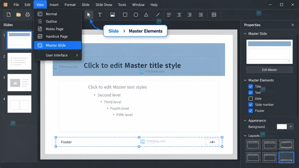Collapse the Appearance section
Viewport: 299px width, 168px height.
click(245, 120)
